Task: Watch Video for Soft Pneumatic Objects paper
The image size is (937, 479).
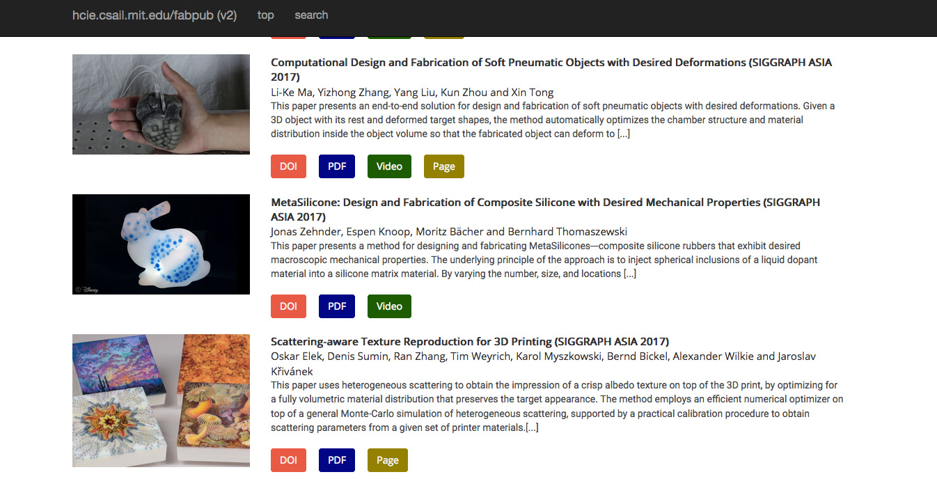Action: click(x=389, y=166)
